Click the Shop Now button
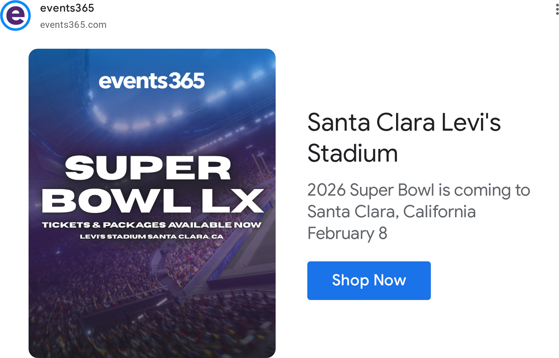The image size is (559, 358). [x=369, y=280]
